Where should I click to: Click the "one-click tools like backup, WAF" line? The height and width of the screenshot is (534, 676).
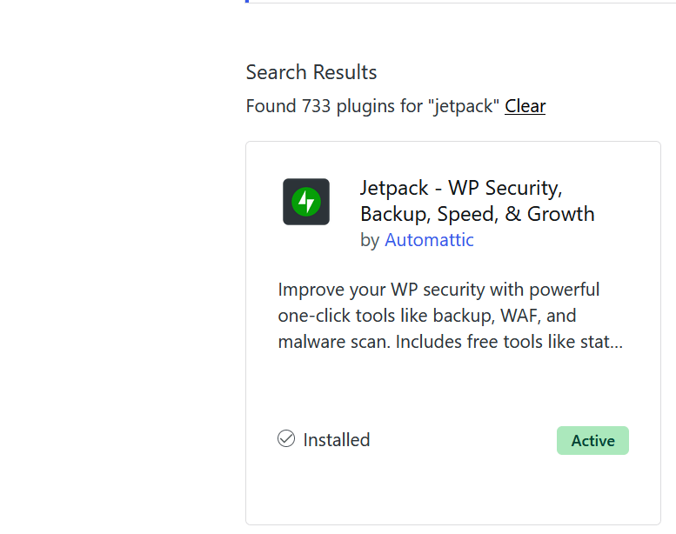427,316
